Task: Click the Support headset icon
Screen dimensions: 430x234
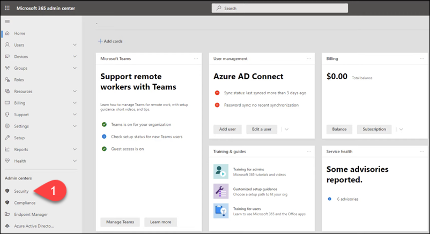Action: click(8, 114)
